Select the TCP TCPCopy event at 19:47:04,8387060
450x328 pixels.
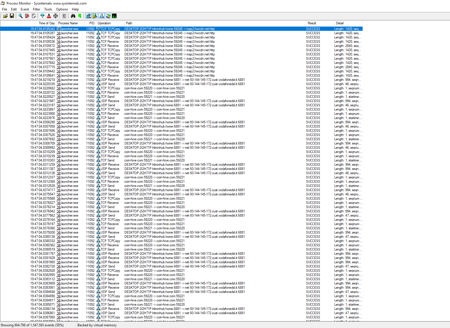click(181, 317)
